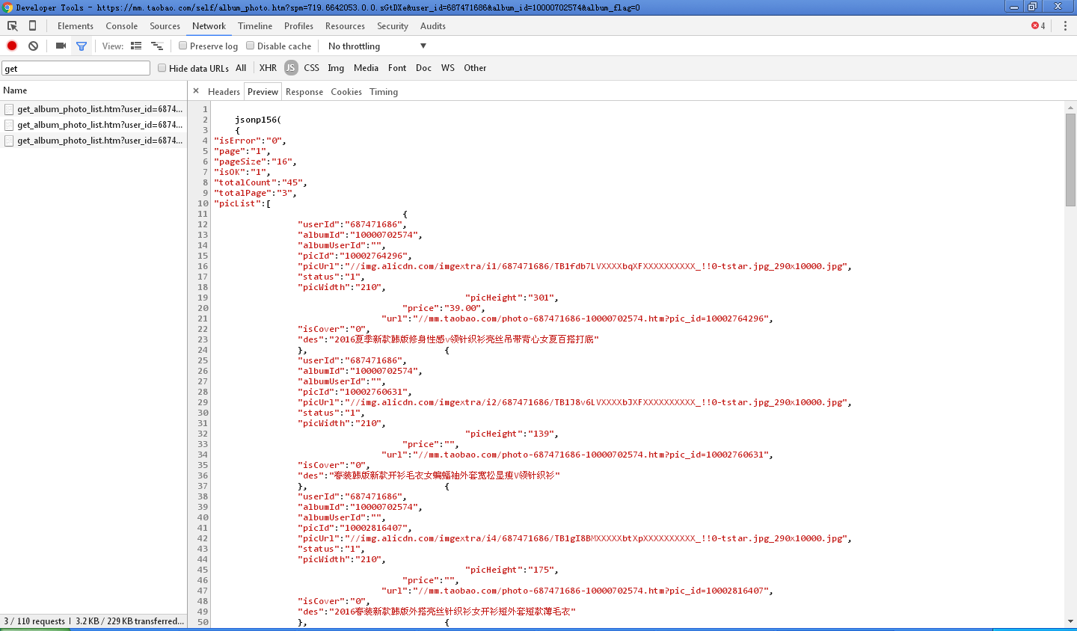Show the 4 errors indicator
This screenshot has height=631, width=1077.
pos(1038,25)
